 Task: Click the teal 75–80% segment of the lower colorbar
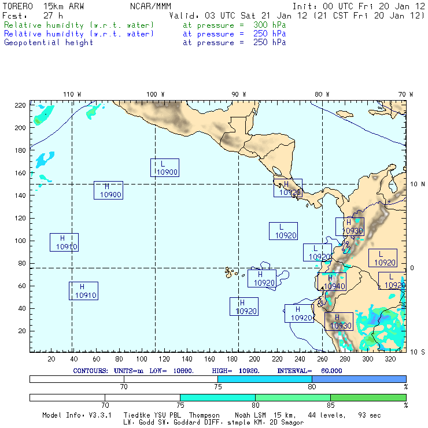[x=217, y=398]
